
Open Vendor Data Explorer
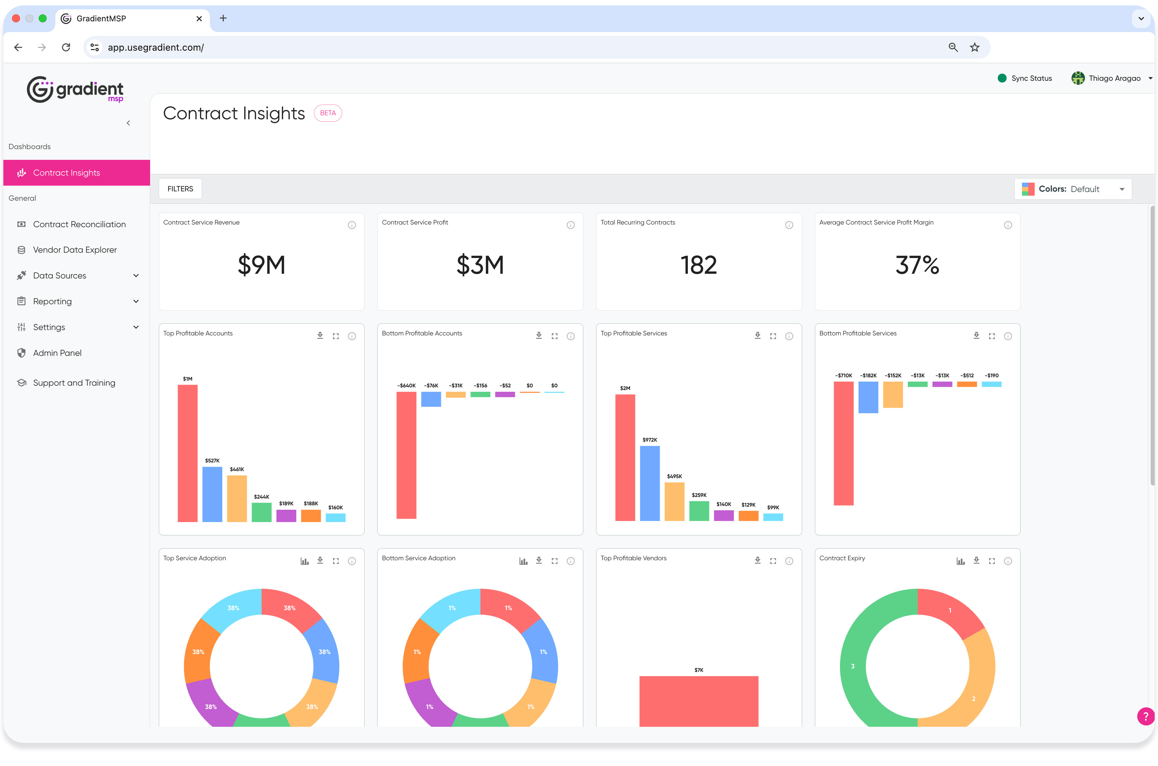click(x=75, y=250)
